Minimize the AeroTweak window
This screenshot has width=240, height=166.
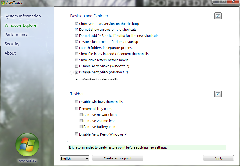216,2
